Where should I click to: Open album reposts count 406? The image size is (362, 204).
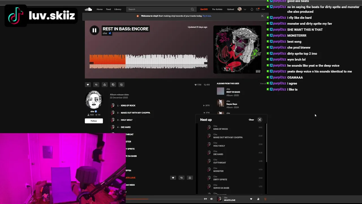207,85
